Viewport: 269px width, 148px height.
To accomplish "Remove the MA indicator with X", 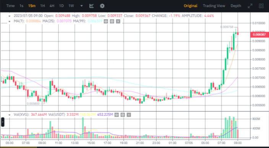I will (118, 21).
